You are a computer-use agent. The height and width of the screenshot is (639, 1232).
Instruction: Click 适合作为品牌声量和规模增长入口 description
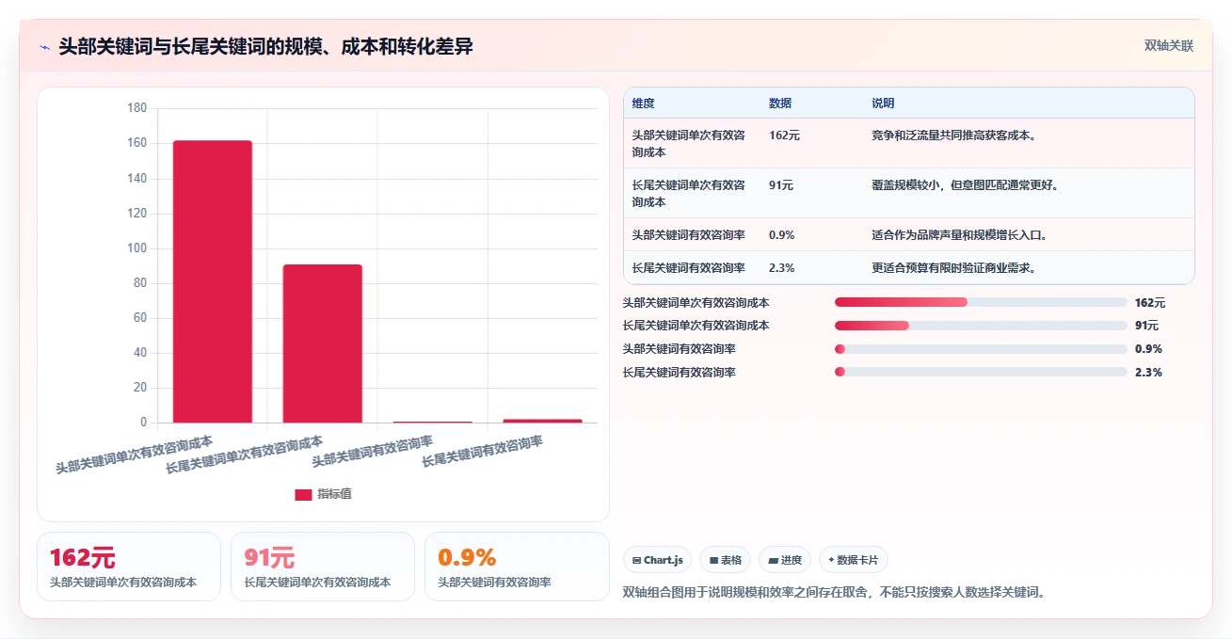coord(959,235)
